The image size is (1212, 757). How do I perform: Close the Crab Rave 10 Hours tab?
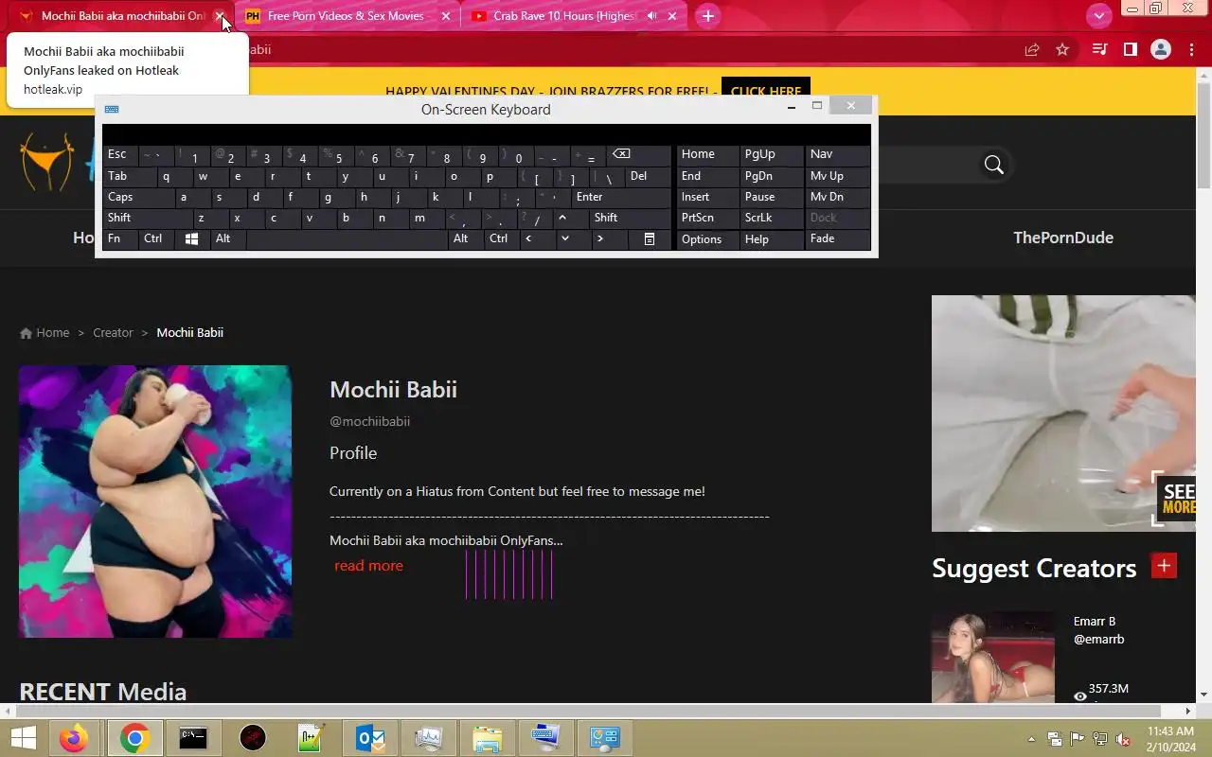pyautogui.click(x=673, y=16)
